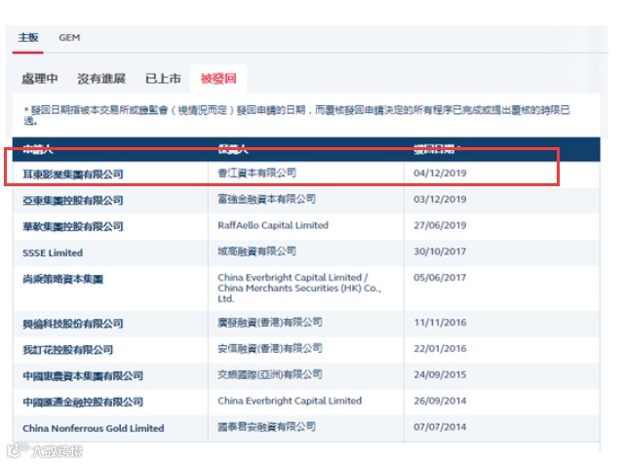This screenshot has width=626, height=464.
Task: Select sponsor 域高融資有限公司
Action: [256, 251]
